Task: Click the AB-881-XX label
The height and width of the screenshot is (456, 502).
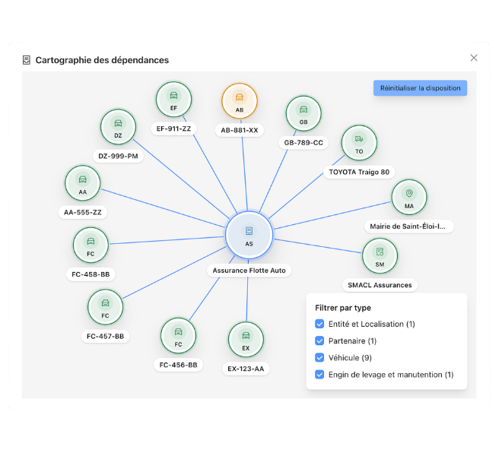Action: 239,130
